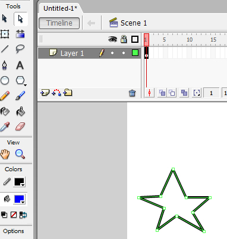The image size is (227, 239).
Task: Select the Zoom magnifier tool
Action: tap(20, 154)
